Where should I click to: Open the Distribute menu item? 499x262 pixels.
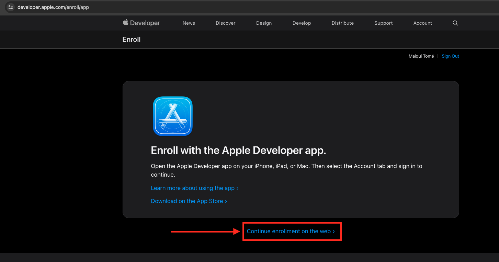pyautogui.click(x=343, y=23)
